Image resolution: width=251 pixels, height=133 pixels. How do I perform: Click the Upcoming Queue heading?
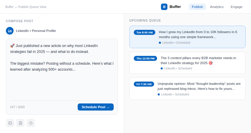tap(145, 20)
